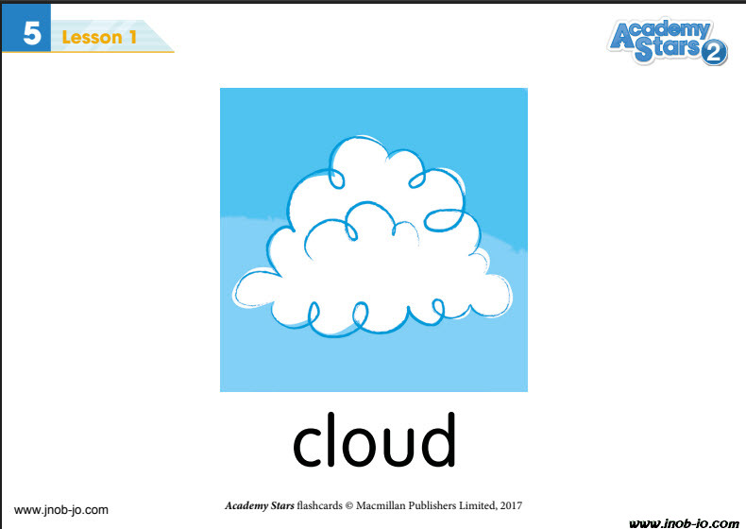The width and height of the screenshot is (746, 529).
Task: Pick the light blue band below the cloud
Action: point(373,364)
